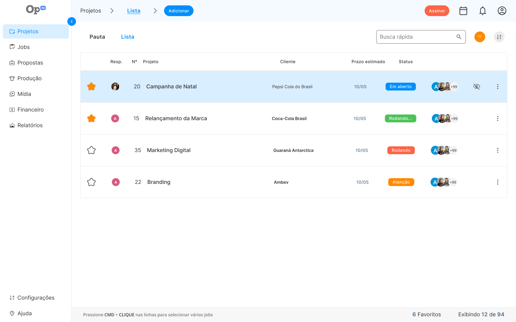516x322 pixels.
Task: Click the Assinar button
Action: (437, 11)
